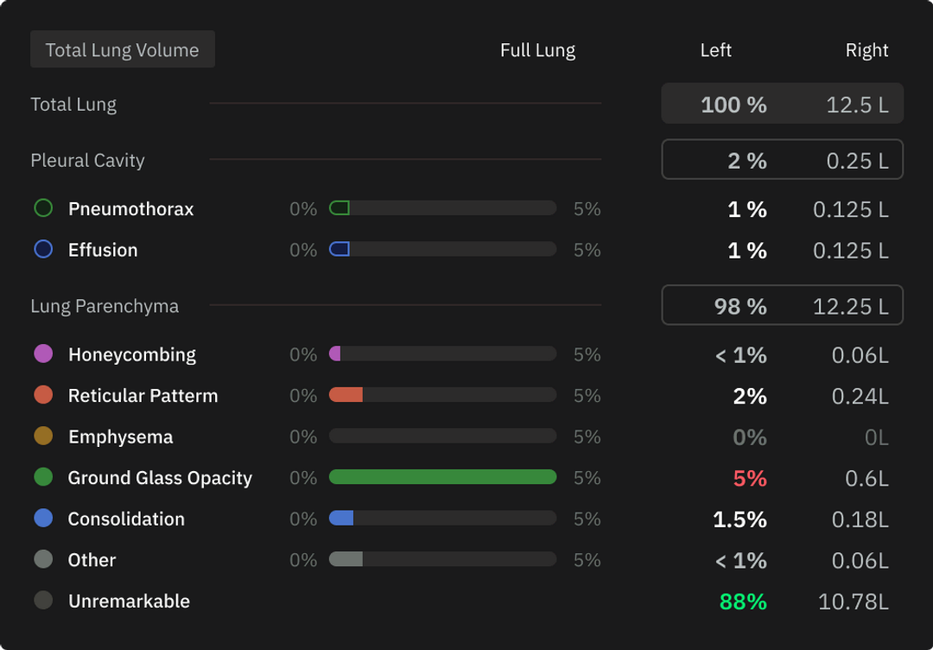Image resolution: width=933 pixels, height=650 pixels.
Task: Toggle the Emphysema row visibility
Action: [121, 437]
